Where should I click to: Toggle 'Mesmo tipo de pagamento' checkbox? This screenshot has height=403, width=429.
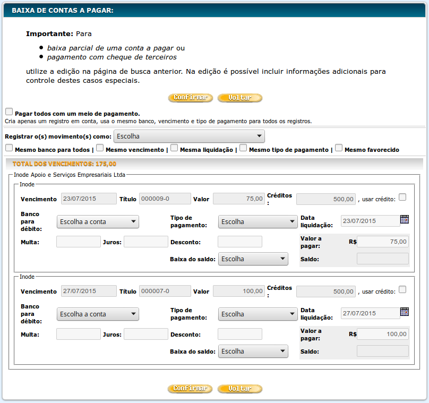pos(243,148)
